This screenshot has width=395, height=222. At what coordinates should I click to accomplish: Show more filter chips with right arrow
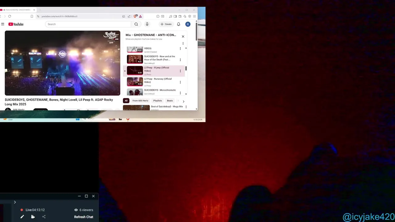coord(183,101)
